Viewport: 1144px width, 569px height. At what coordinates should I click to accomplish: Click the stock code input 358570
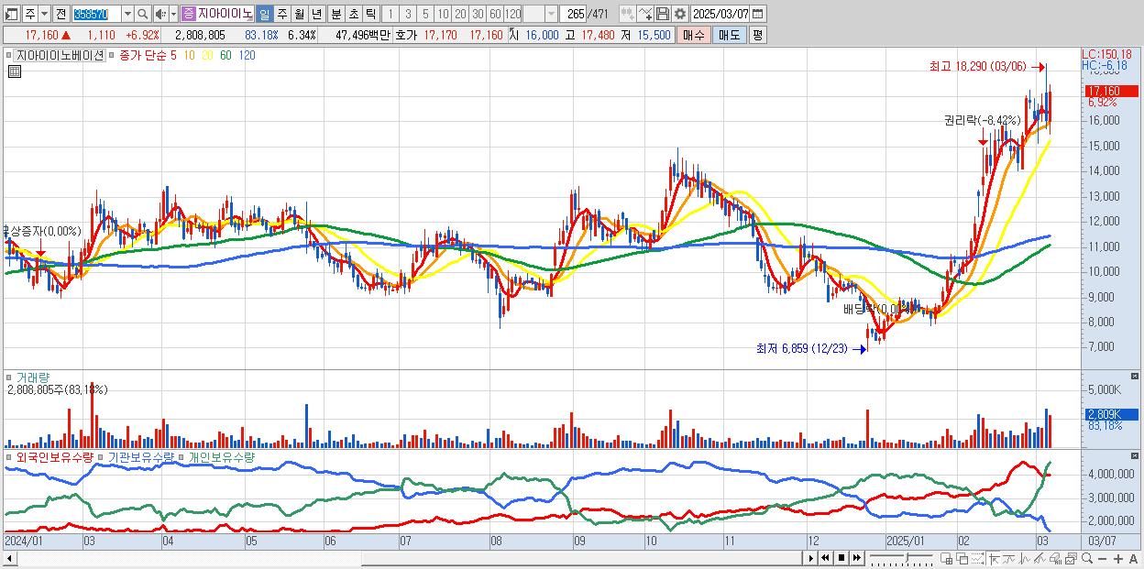point(96,14)
